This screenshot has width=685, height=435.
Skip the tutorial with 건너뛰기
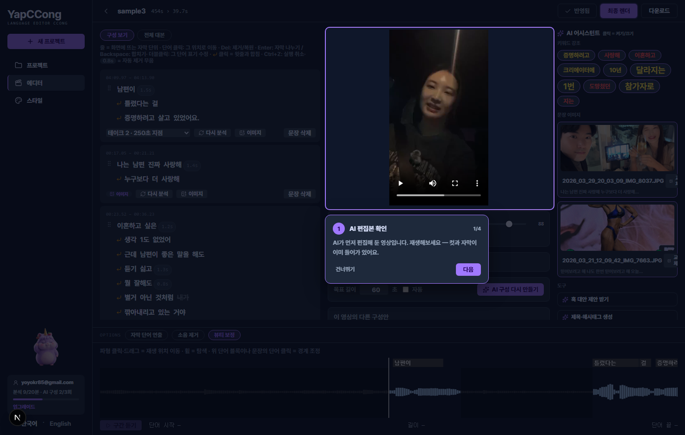(x=345, y=269)
